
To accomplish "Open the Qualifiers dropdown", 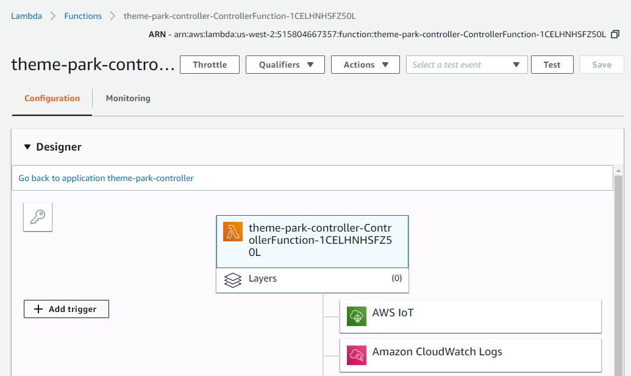I will click(285, 65).
